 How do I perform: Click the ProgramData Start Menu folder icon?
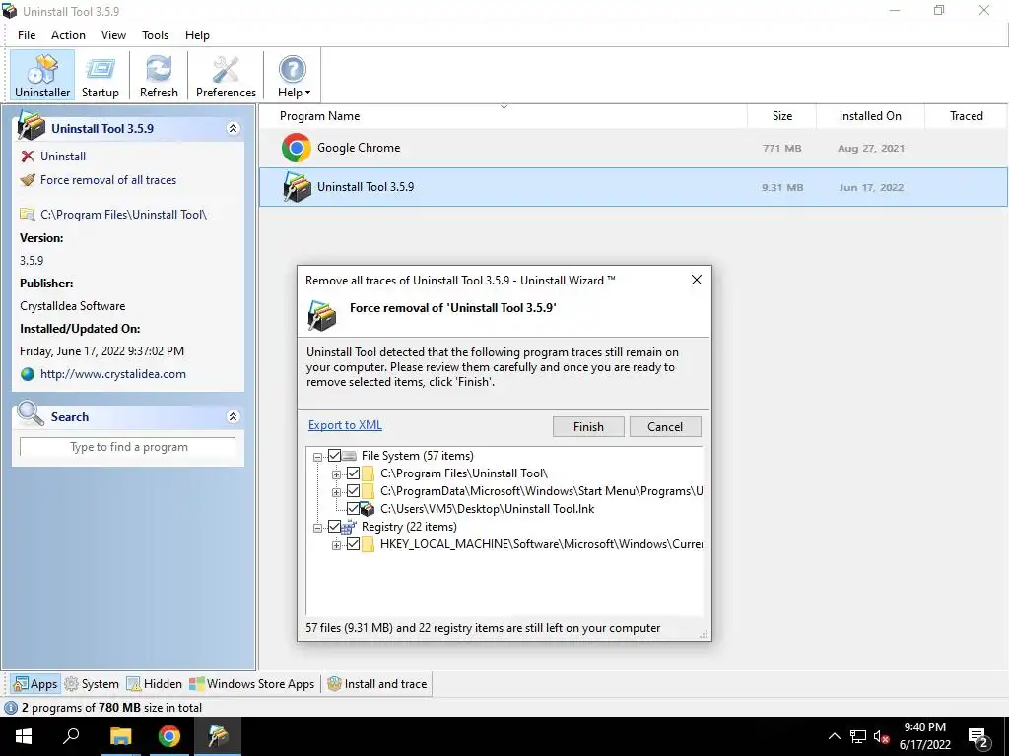pyautogui.click(x=369, y=492)
